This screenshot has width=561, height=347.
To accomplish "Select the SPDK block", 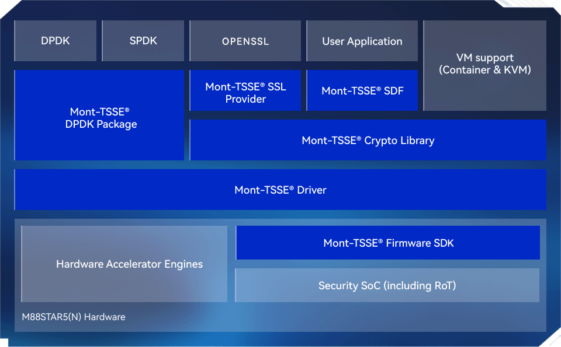I will click(x=143, y=41).
